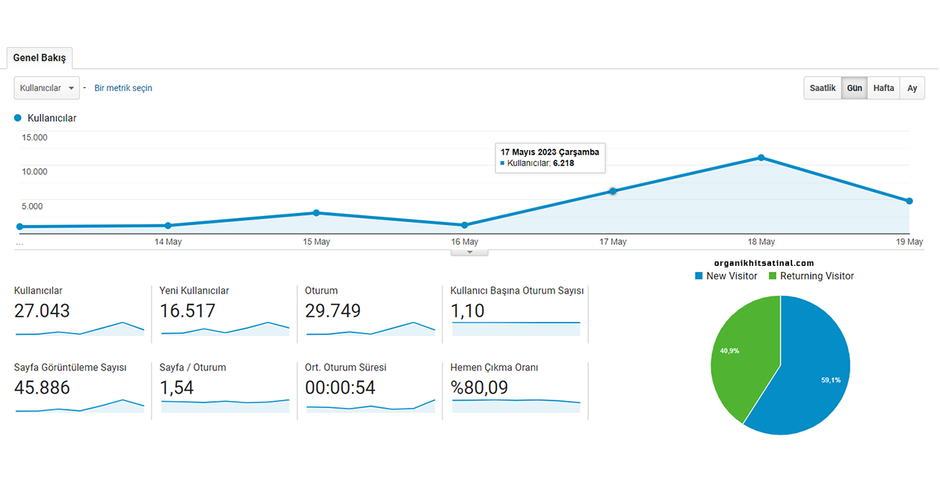The height and width of the screenshot is (481, 940).
Task: Select the Hemen Çıkma Oranı sparkline
Action: (516, 404)
